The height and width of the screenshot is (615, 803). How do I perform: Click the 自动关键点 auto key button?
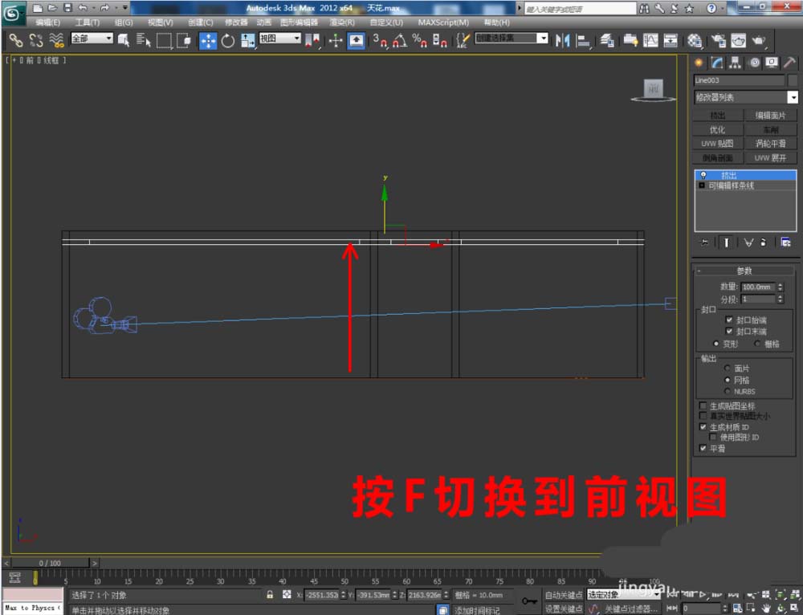[563, 595]
